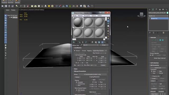
Task: Click the Reload bitmap button
Action: pyautogui.click(x=77, y=77)
